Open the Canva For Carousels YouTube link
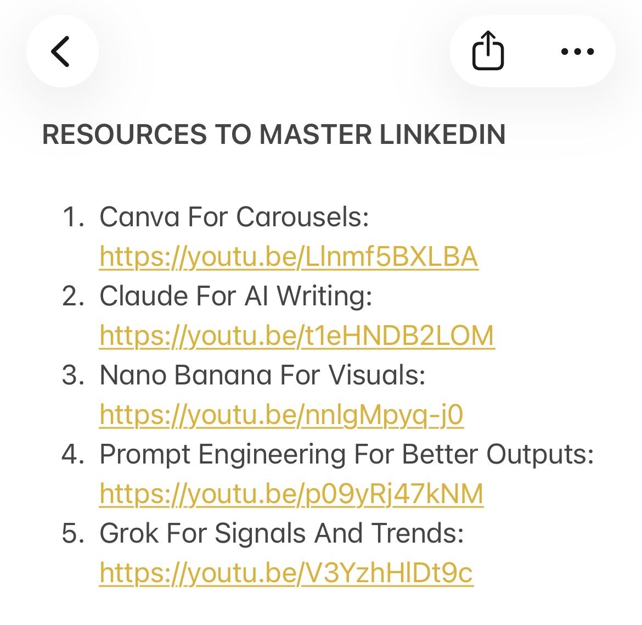The height and width of the screenshot is (625, 642). pyautogui.click(x=289, y=256)
